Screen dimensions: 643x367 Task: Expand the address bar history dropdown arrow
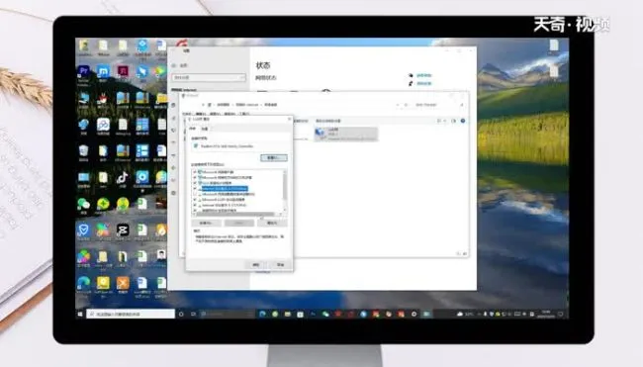pyautogui.click(x=397, y=105)
